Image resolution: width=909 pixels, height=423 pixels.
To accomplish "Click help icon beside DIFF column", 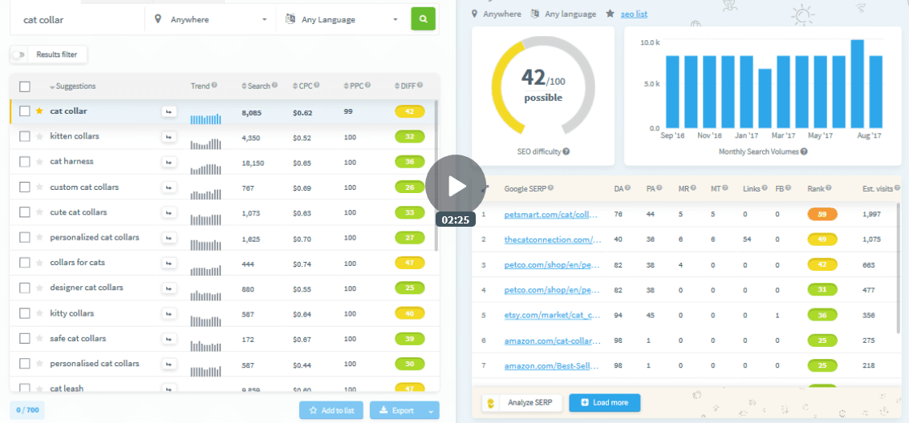I will click(x=420, y=86).
